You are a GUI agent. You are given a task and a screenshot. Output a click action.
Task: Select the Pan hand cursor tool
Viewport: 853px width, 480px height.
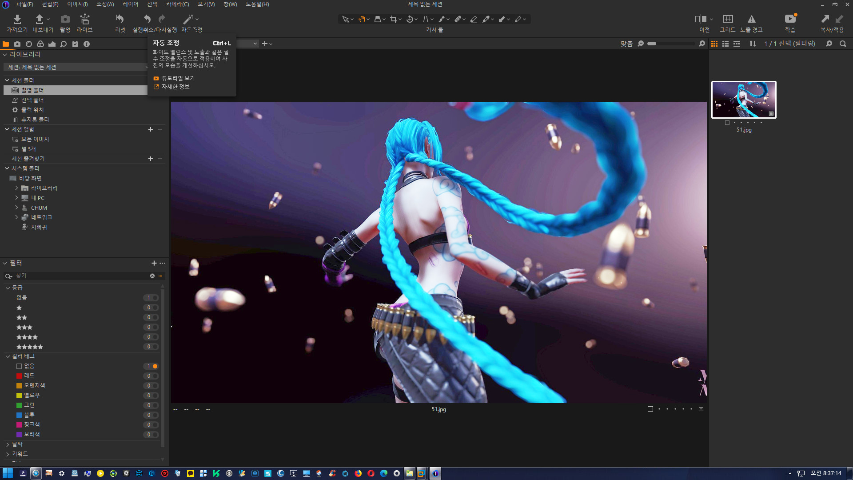(x=362, y=19)
